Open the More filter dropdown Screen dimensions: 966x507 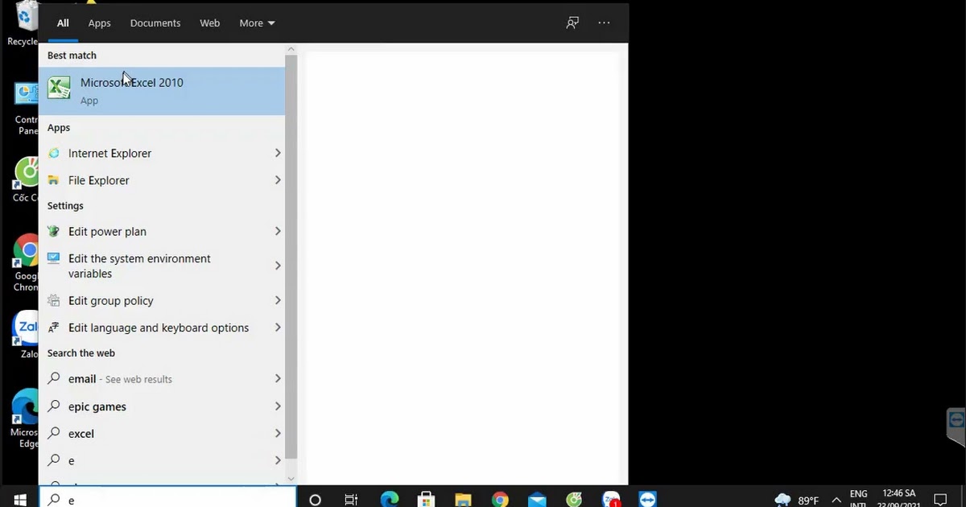[257, 23]
